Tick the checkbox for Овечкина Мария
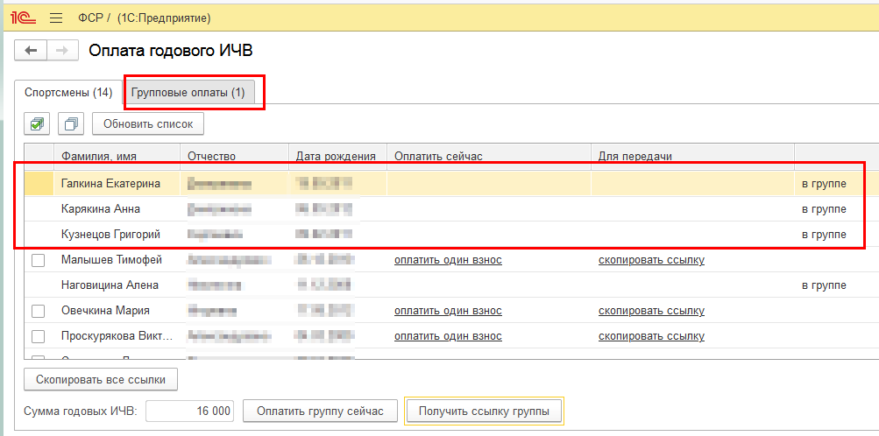The width and height of the screenshot is (879, 436). pos(38,311)
